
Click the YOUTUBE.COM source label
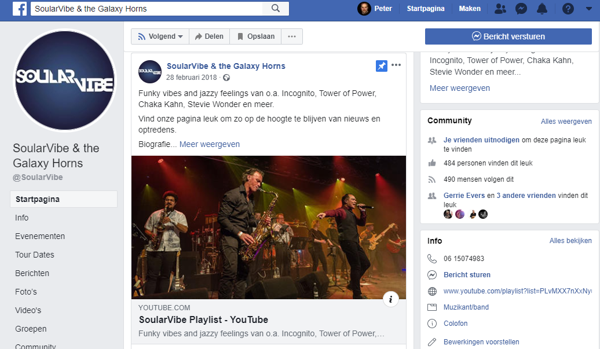(164, 308)
